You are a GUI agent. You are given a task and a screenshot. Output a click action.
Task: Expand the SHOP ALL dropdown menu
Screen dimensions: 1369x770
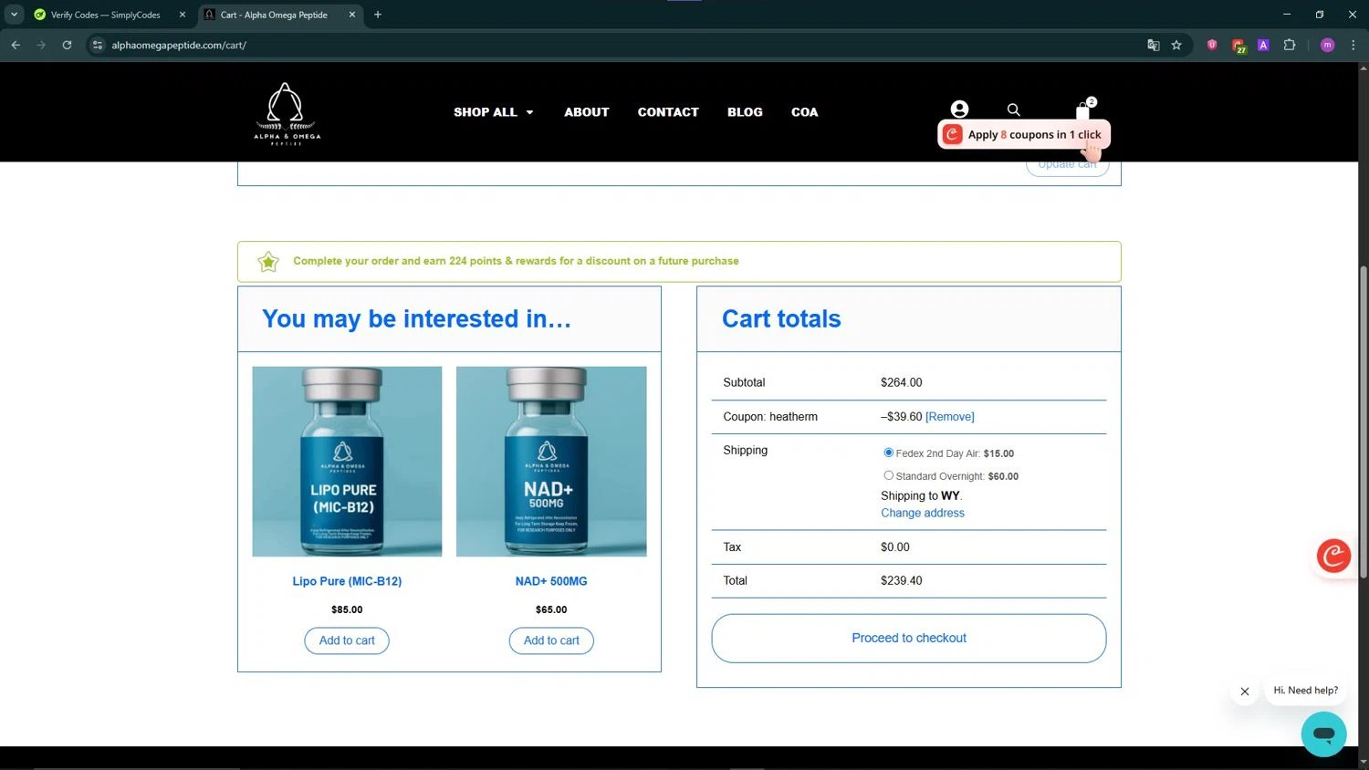[x=494, y=112]
